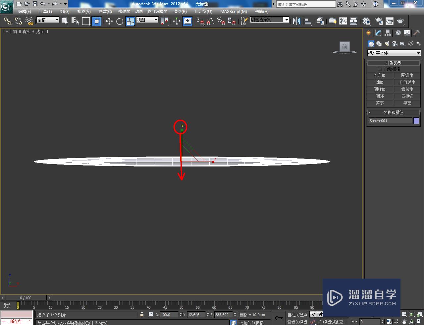Image resolution: width=424 pixels, height=325 pixels.
Task: Click the time slider showing 0 / 100
Action: pyautogui.click(x=26, y=298)
